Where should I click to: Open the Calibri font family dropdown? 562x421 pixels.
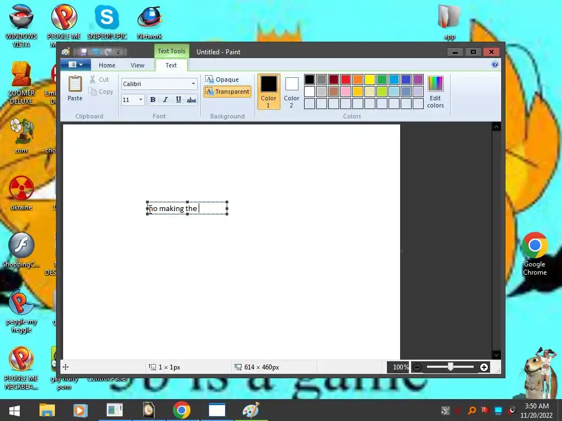tap(193, 84)
